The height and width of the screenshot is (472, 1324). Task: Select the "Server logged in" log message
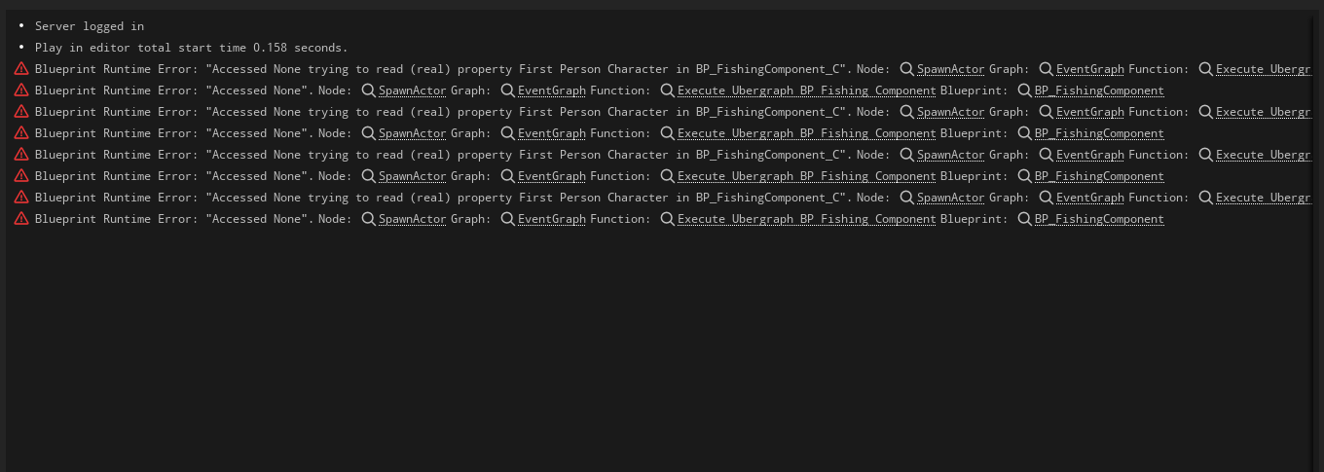90,26
